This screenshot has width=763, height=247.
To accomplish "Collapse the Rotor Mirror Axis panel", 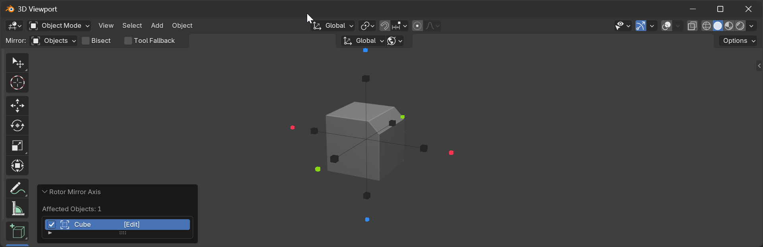I will coord(45,192).
